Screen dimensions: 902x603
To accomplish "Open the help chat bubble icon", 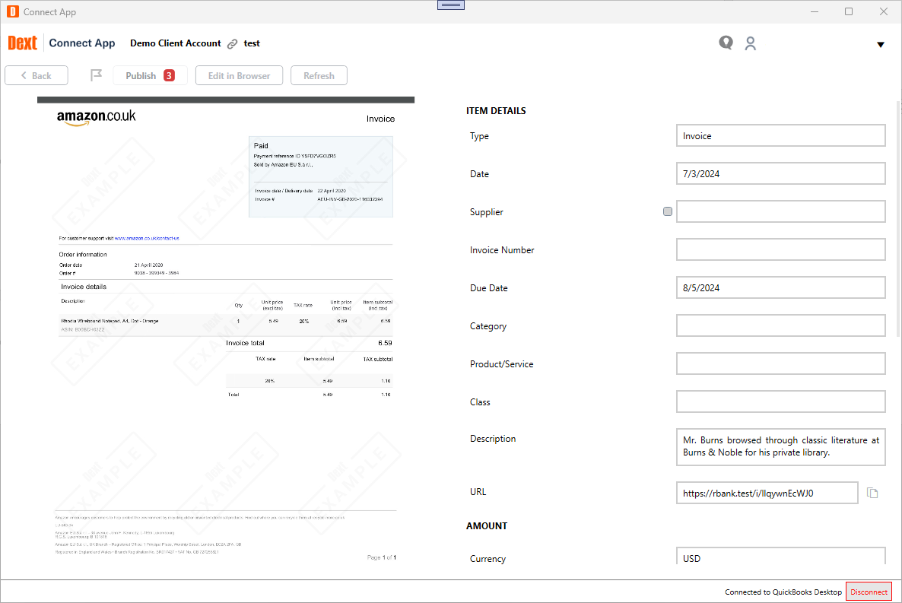I will pyautogui.click(x=726, y=43).
